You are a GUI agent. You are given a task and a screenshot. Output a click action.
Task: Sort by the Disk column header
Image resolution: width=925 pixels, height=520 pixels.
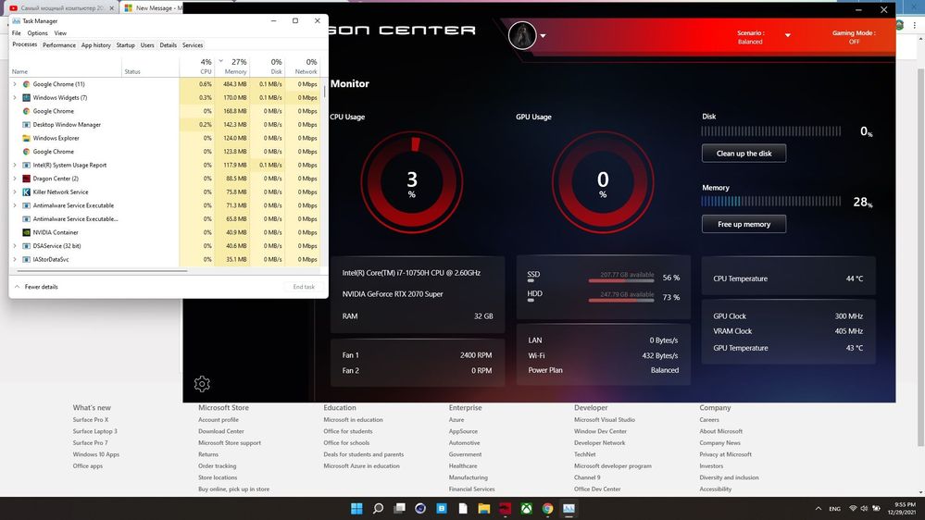pos(268,66)
